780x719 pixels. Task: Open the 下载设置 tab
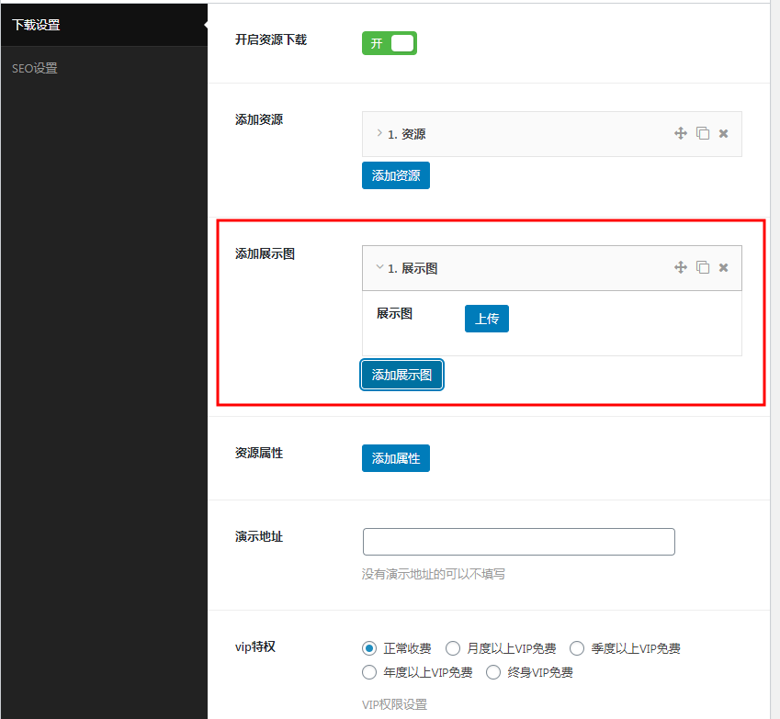pos(104,25)
